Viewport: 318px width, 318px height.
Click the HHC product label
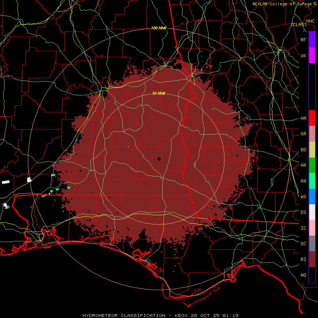tap(310, 21)
